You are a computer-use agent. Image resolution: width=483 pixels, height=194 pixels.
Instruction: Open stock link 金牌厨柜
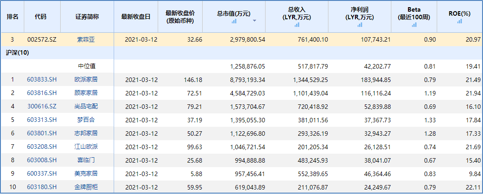point(86,187)
